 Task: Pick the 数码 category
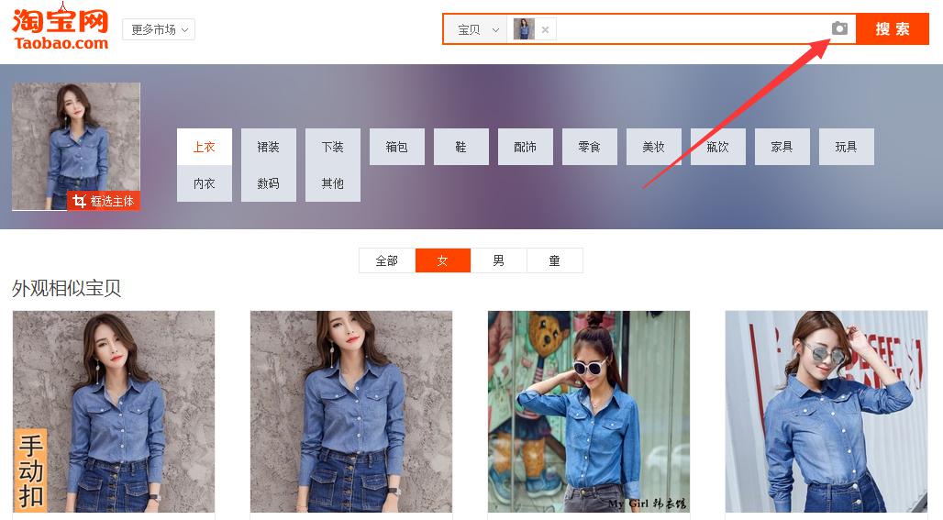pos(268,183)
